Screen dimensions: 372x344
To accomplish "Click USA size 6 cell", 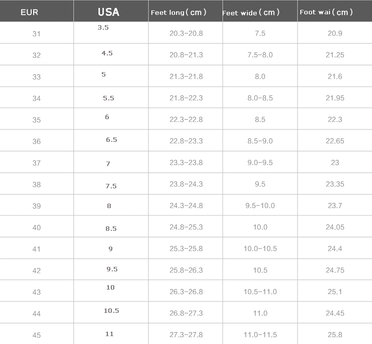I will click(107, 117).
